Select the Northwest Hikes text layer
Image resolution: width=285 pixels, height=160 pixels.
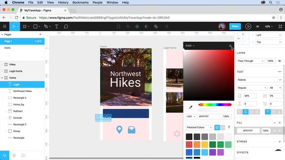[22, 91]
